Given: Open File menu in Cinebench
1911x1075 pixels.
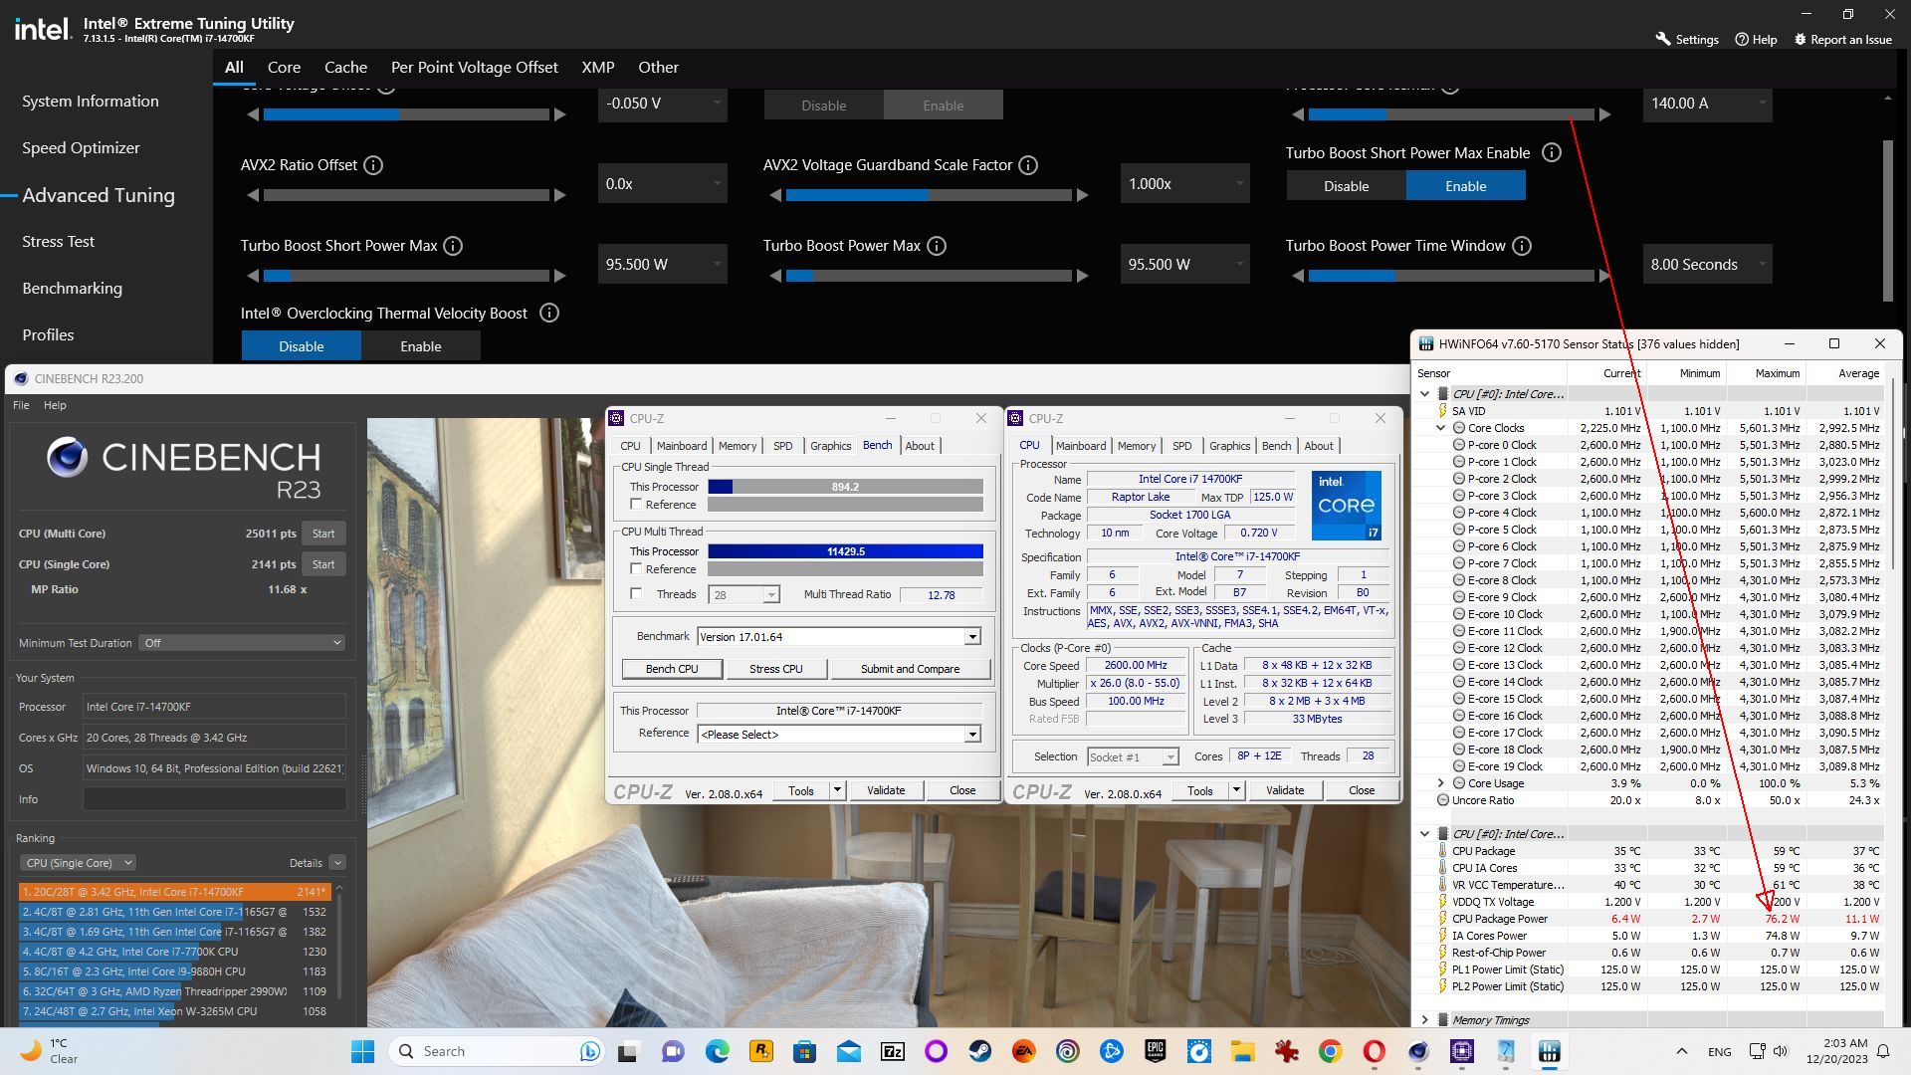Looking at the screenshot, I should 21,405.
